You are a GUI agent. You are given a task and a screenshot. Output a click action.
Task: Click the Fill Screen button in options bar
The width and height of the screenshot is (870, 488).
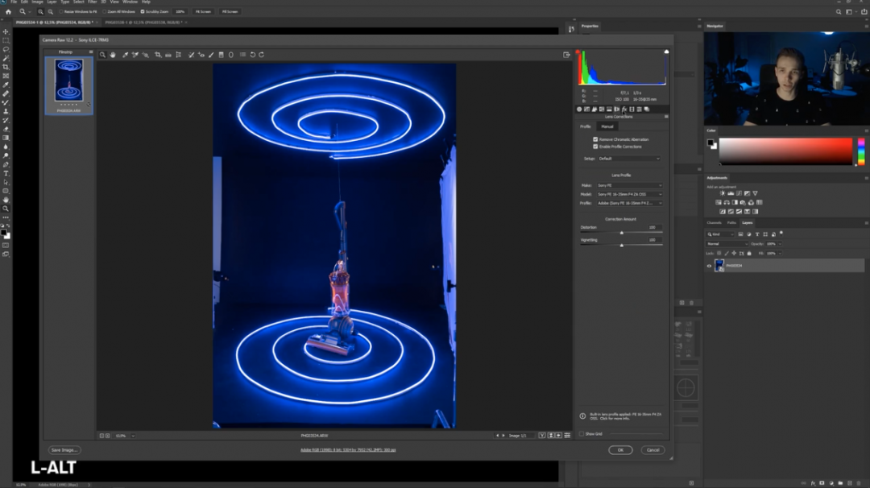click(230, 11)
